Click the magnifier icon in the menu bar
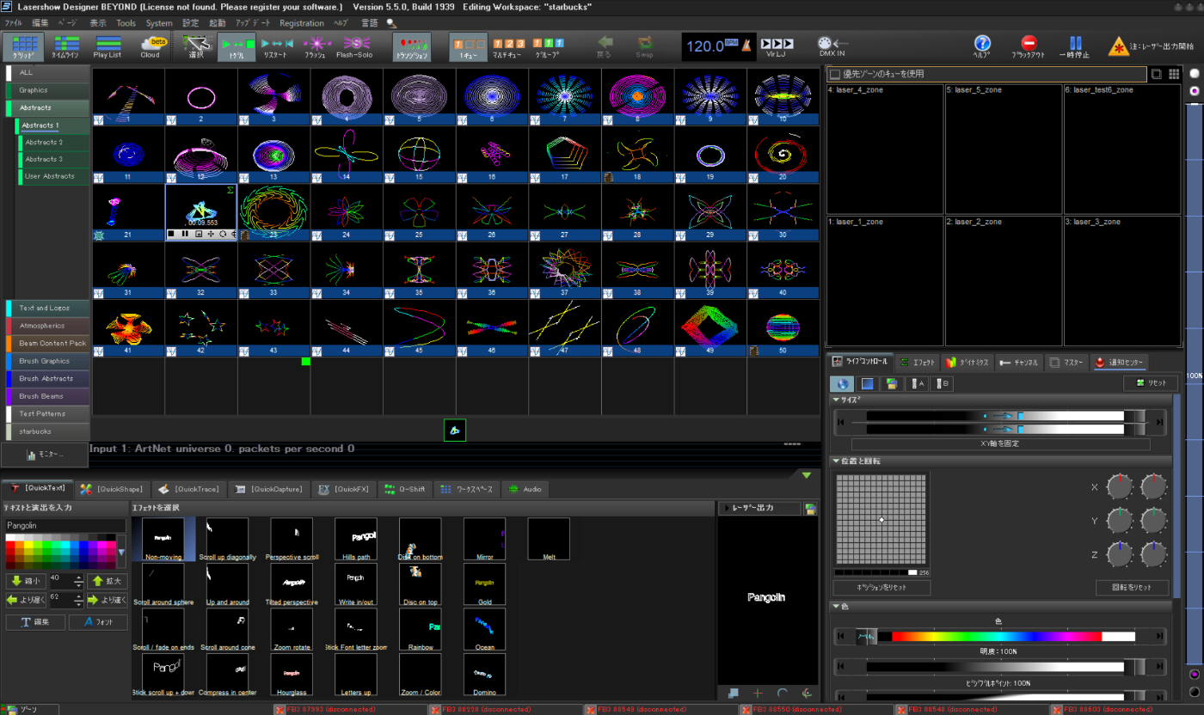Viewport: 1204px width, 715px height. click(x=392, y=23)
